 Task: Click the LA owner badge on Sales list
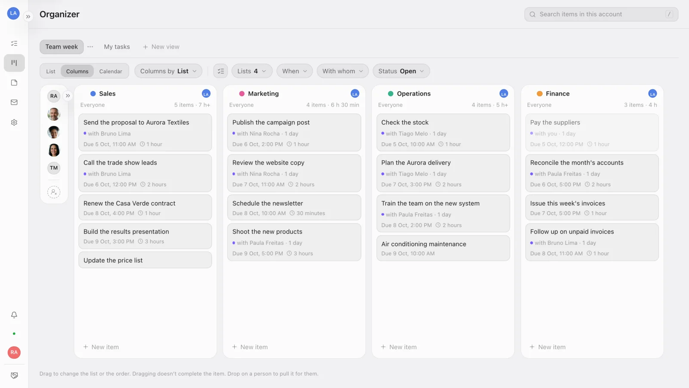coord(206,94)
